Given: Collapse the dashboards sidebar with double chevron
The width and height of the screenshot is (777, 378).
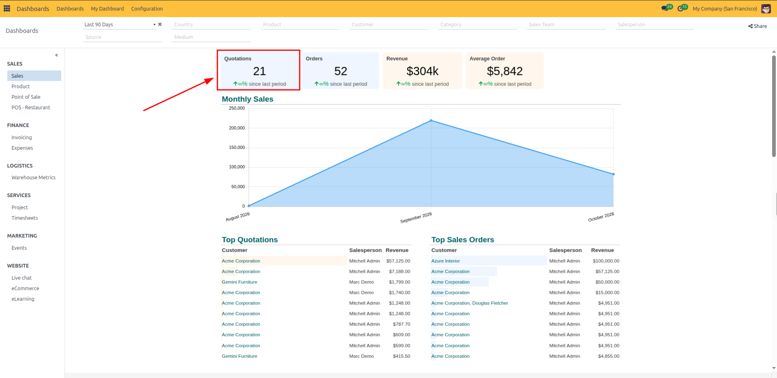Looking at the screenshot, I should (56, 55).
